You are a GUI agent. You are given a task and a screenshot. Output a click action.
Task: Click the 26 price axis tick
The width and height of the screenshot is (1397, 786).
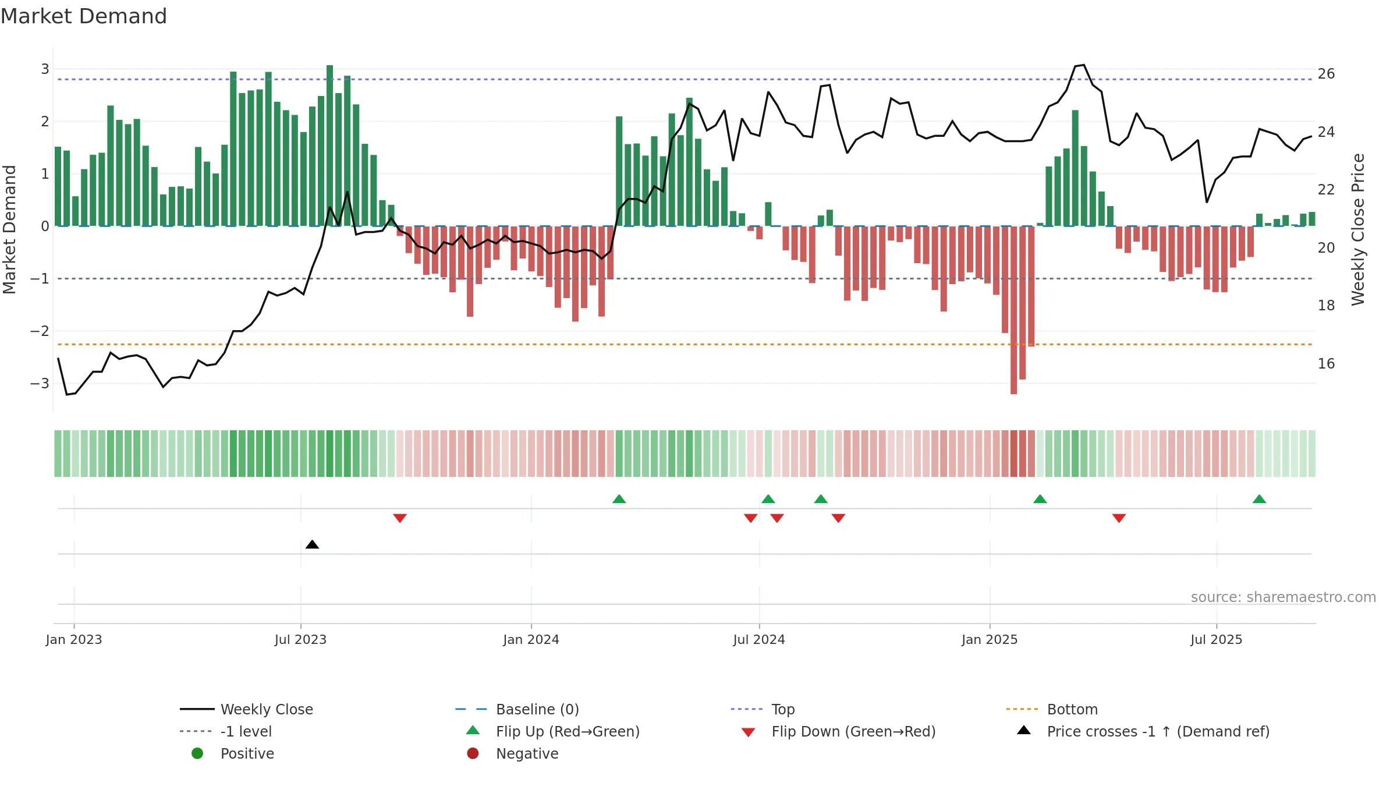(x=1326, y=74)
